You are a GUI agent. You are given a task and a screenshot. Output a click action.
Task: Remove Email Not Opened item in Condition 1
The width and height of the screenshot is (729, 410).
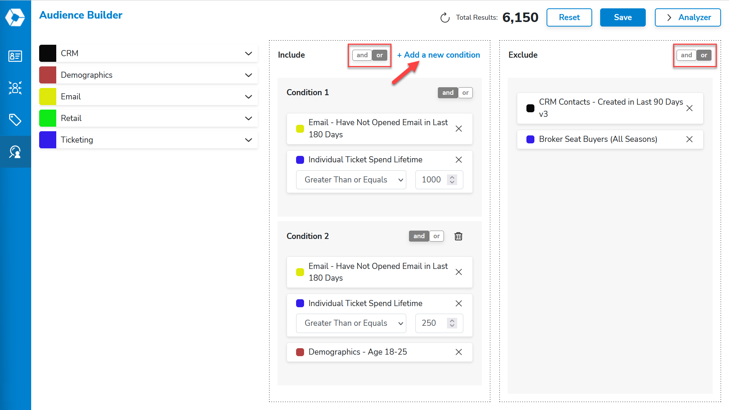coord(459,129)
